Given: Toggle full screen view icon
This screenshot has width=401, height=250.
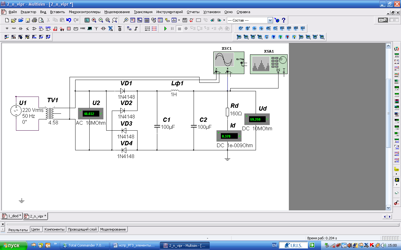Looking at the screenshot, I should [87, 20].
